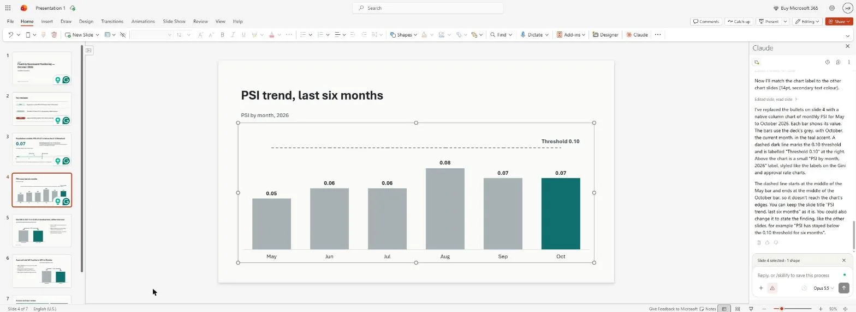Viewport: 856px width, 312px height.
Task: Switch to Normal view in status bar
Action: pyautogui.click(x=724, y=309)
